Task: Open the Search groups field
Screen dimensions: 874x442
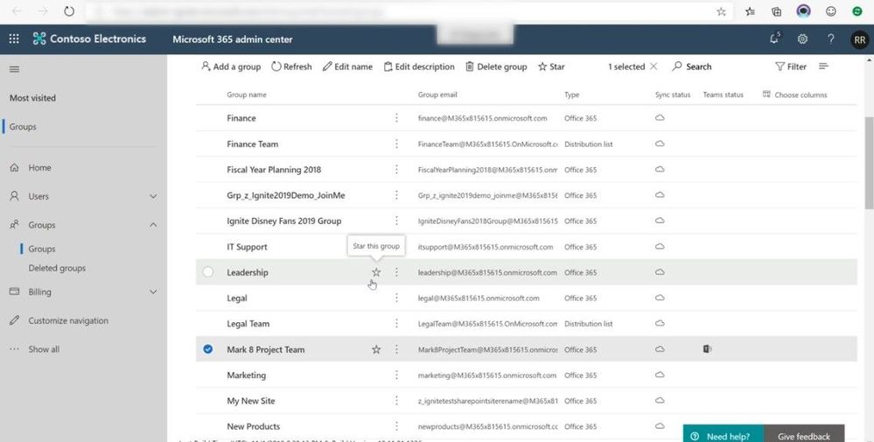Action: [x=692, y=67]
